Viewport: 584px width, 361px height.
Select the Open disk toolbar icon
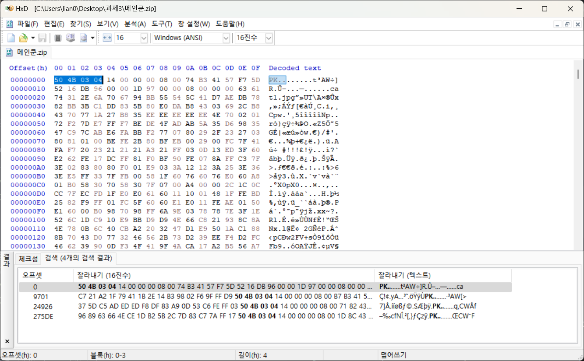point(70,38)
